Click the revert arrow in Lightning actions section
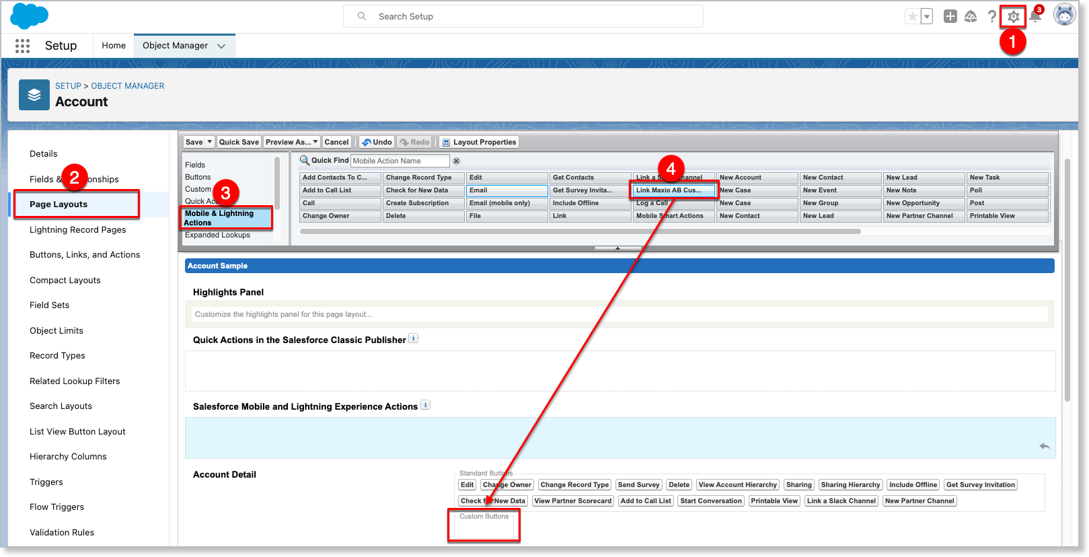 (1045, 446)
